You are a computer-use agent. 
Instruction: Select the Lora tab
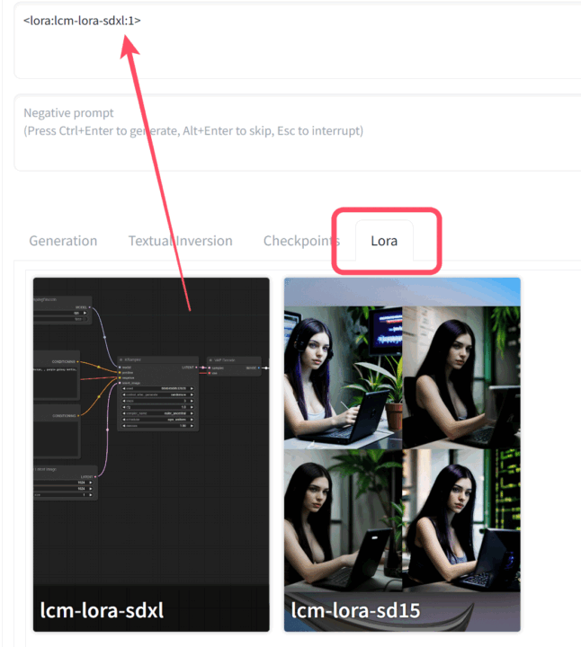click(x=384, y=241)
